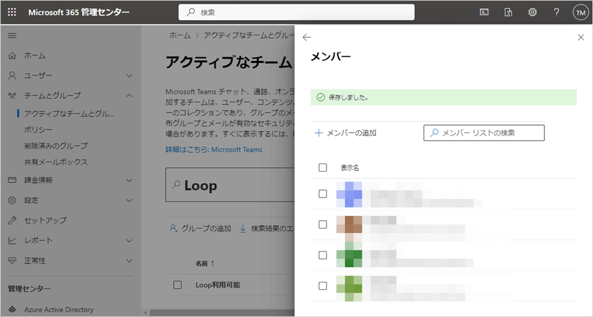Collapse the チームとグループ section chevron
Viewport: 593px width, 317px height.
[x=129, y=96]
